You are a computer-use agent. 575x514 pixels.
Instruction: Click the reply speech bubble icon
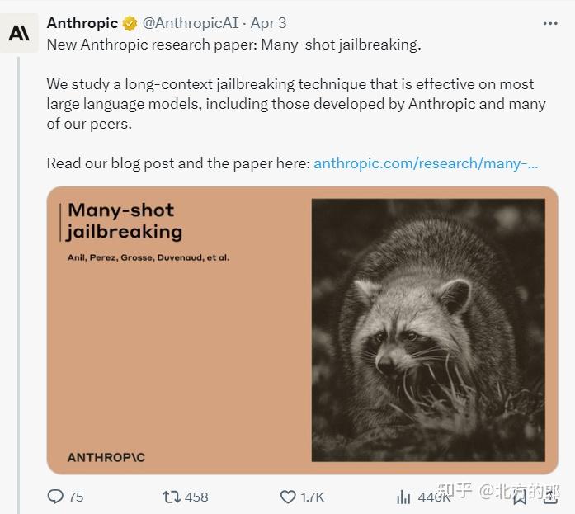click(x=55, y=497)
